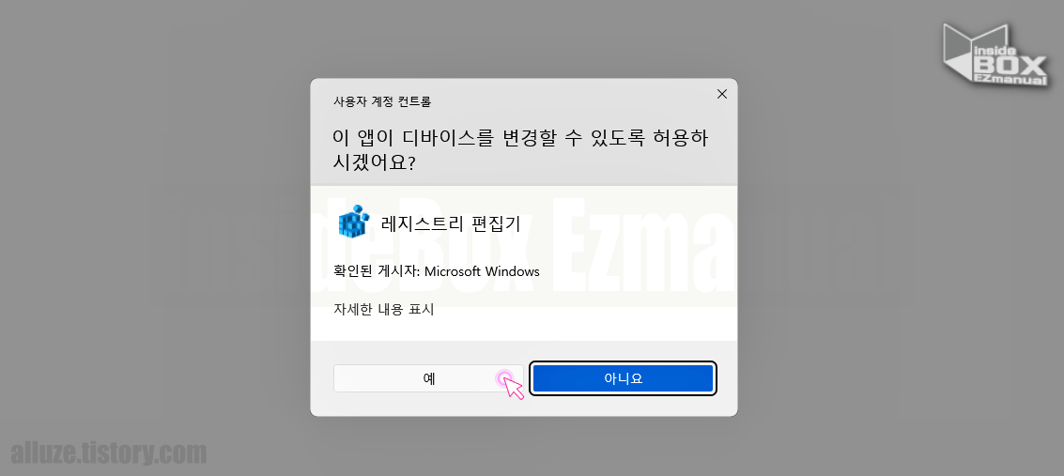Click the Microsoft Windows publisher name

click(x=482, y=271)
